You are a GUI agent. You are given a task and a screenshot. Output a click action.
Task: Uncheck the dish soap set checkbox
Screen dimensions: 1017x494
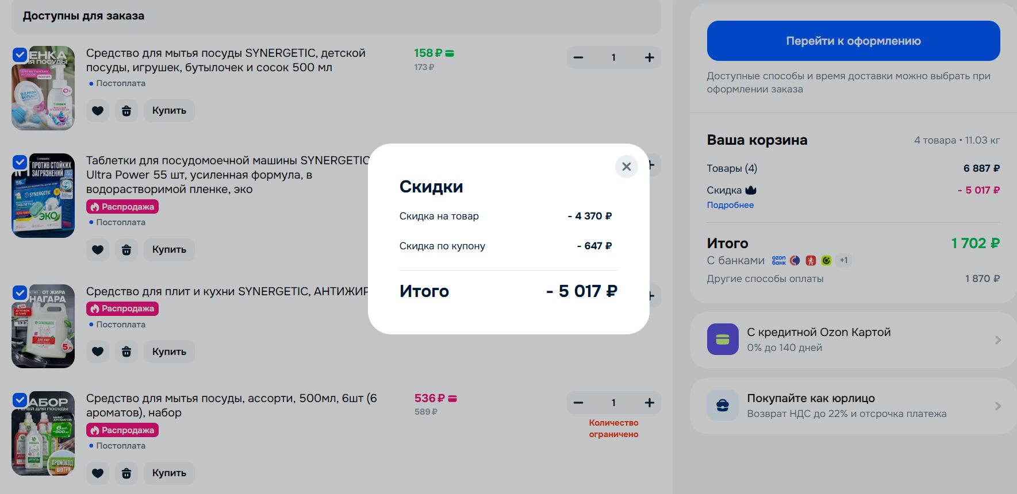coord(20,400)
